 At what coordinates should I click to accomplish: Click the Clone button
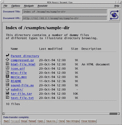[61, 121]
